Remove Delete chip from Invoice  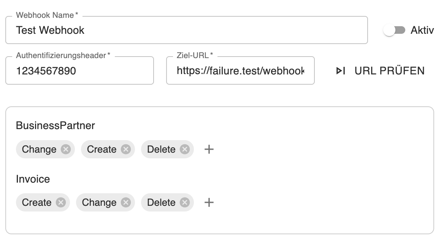pos(185,202)
